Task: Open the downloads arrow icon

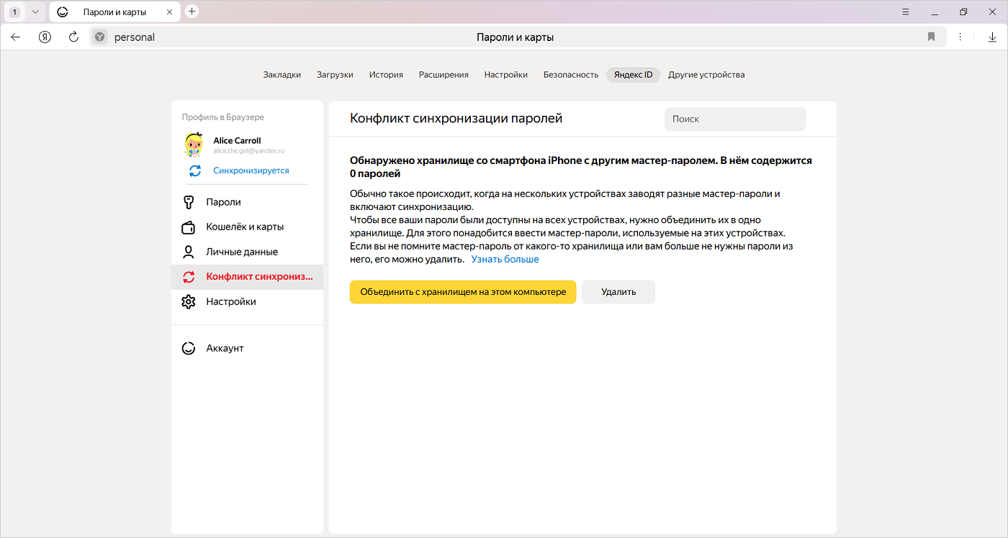Action: [x=992, y=37]
